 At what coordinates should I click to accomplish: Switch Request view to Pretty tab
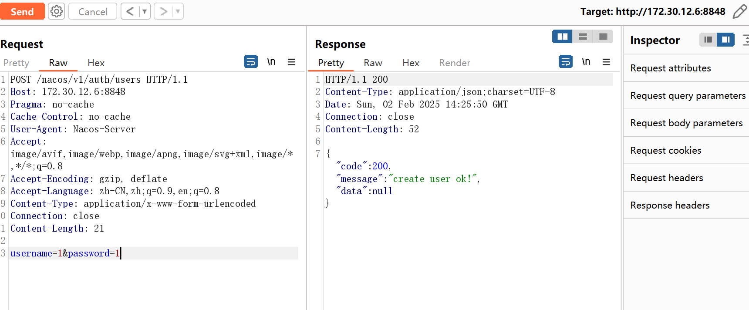coord(16,63)
